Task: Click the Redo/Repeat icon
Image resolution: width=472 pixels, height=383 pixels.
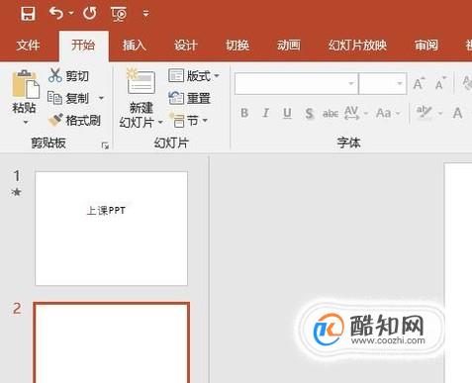Action: [x=90, y=14]
